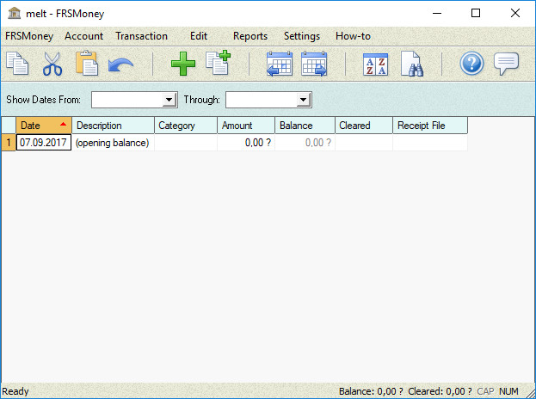Click inside the Show Dates From field
Viewport: 536px width, 399px height.
pos(127,100)
